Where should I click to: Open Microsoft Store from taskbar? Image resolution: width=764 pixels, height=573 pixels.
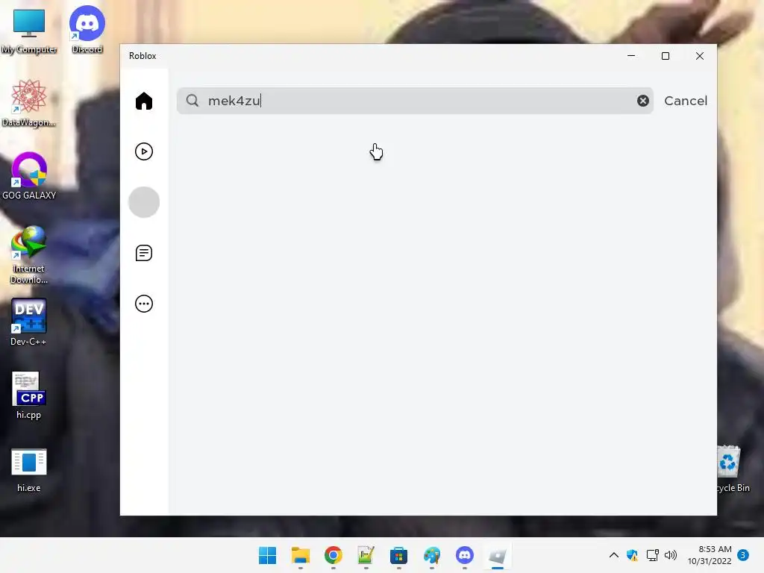coord(398,555)
